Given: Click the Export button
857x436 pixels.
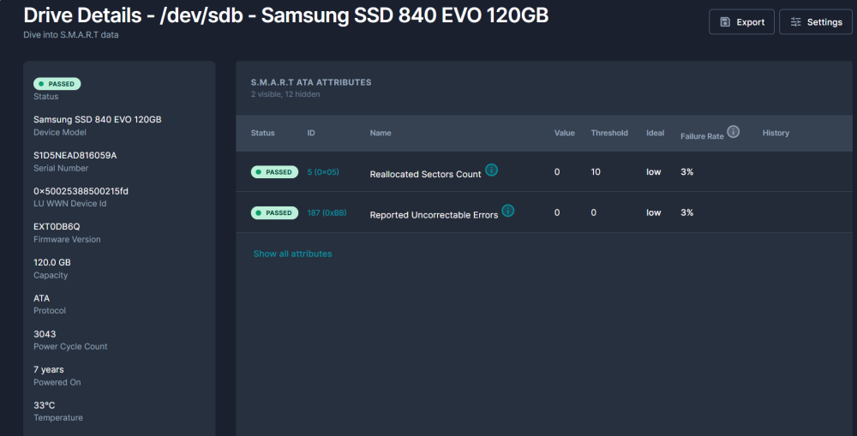Looking at the screenshot, I should [x=741, y=22].
